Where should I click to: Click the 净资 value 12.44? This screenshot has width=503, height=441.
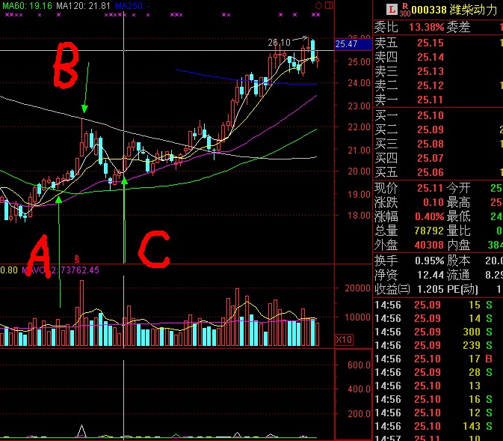pos(431,275)
